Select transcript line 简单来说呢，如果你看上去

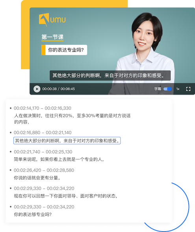[59, 159]
